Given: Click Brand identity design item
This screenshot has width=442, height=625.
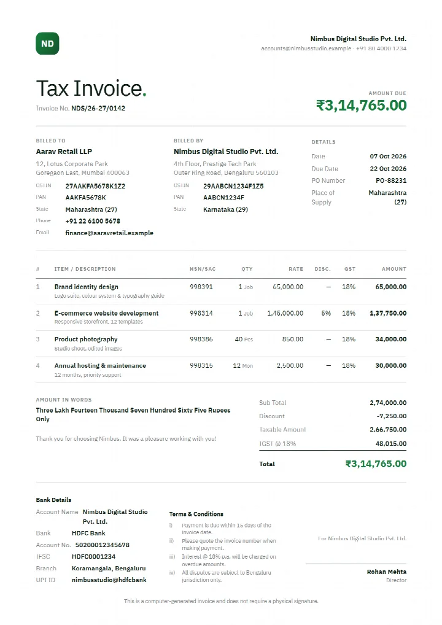Looking at the screenshot, I should point(87,287).
